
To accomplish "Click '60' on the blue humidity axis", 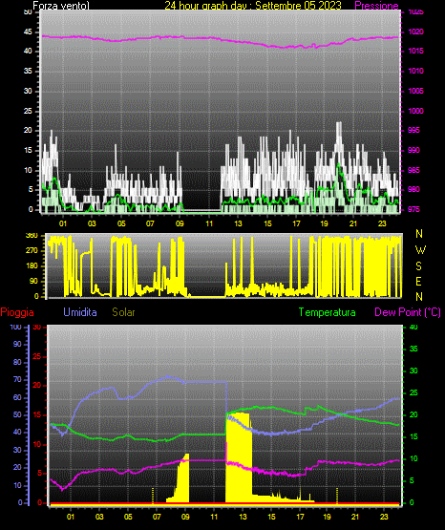I will coord(17,397).
